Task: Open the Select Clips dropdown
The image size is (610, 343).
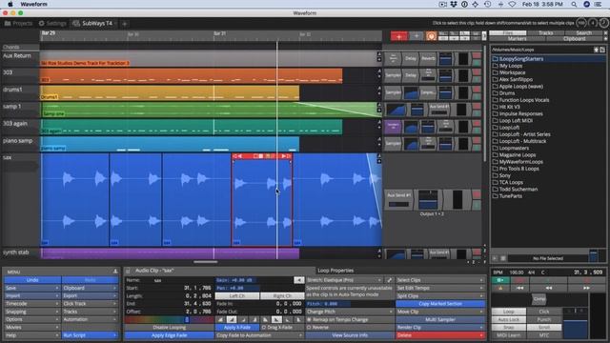Action: pyautogui.click(x=440, y=280)
